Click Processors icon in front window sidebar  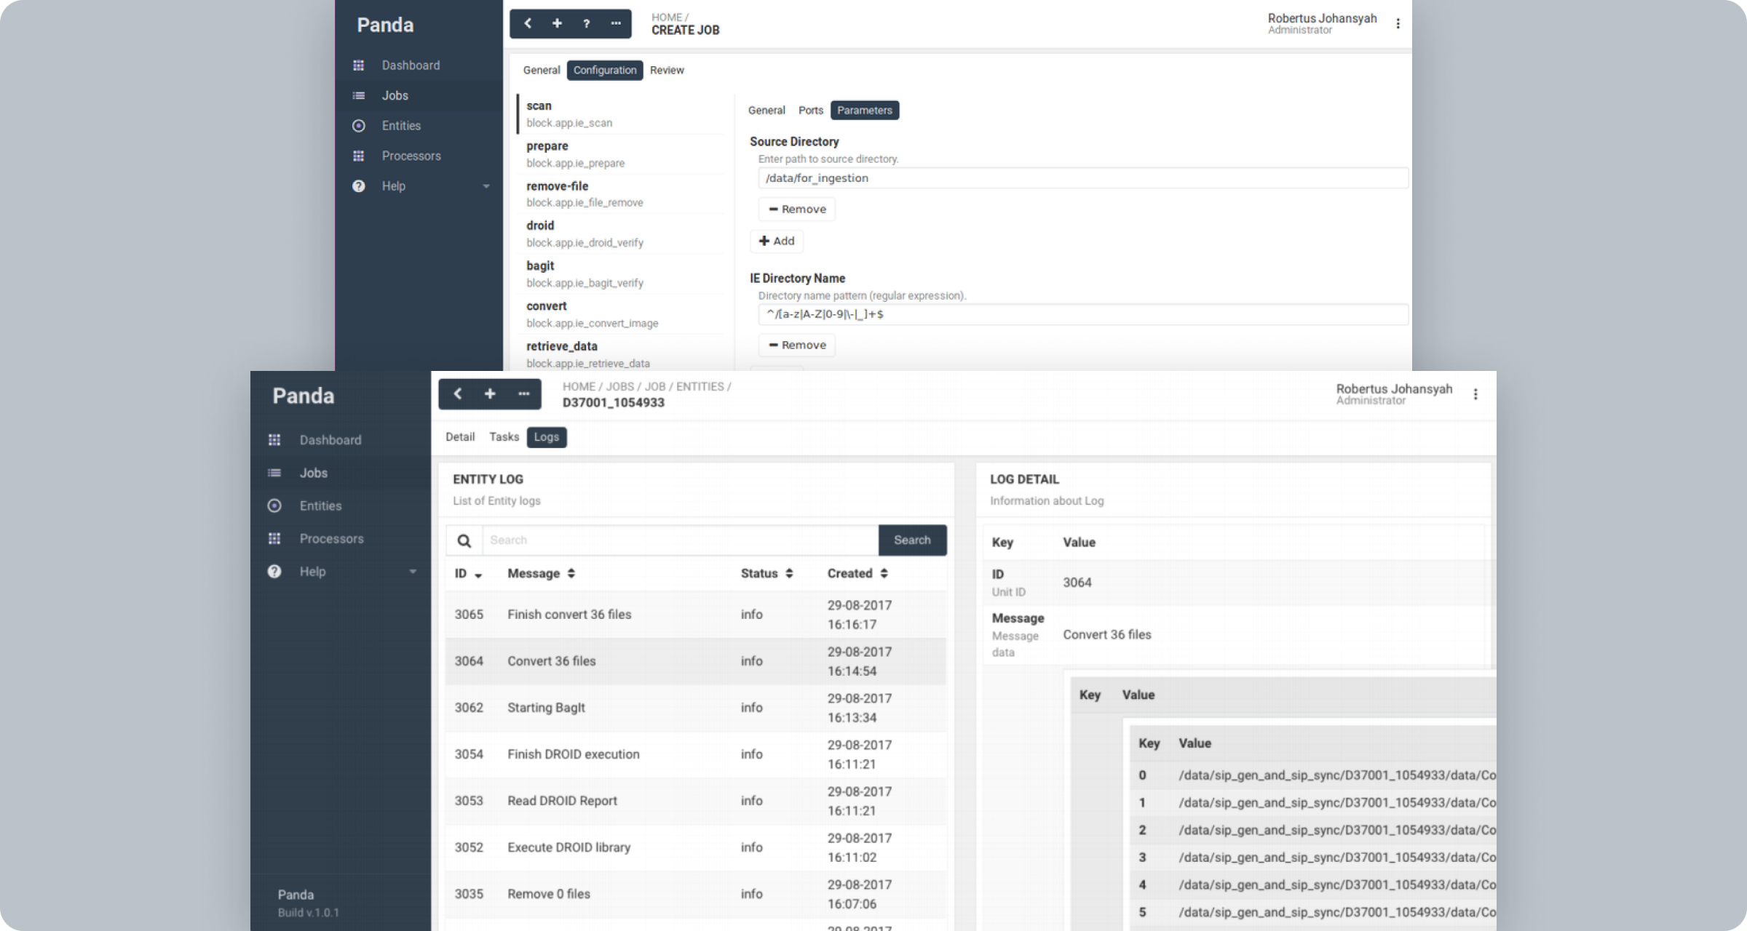(274, 538)
